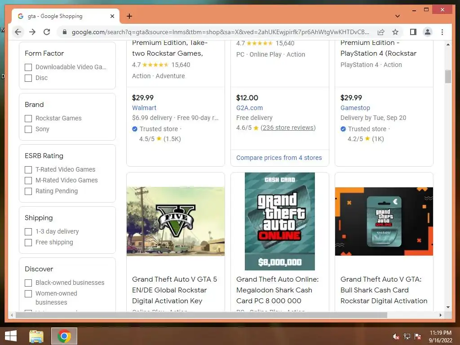Open the Chrome three-dot menu
460x345 pixels.
442,32
